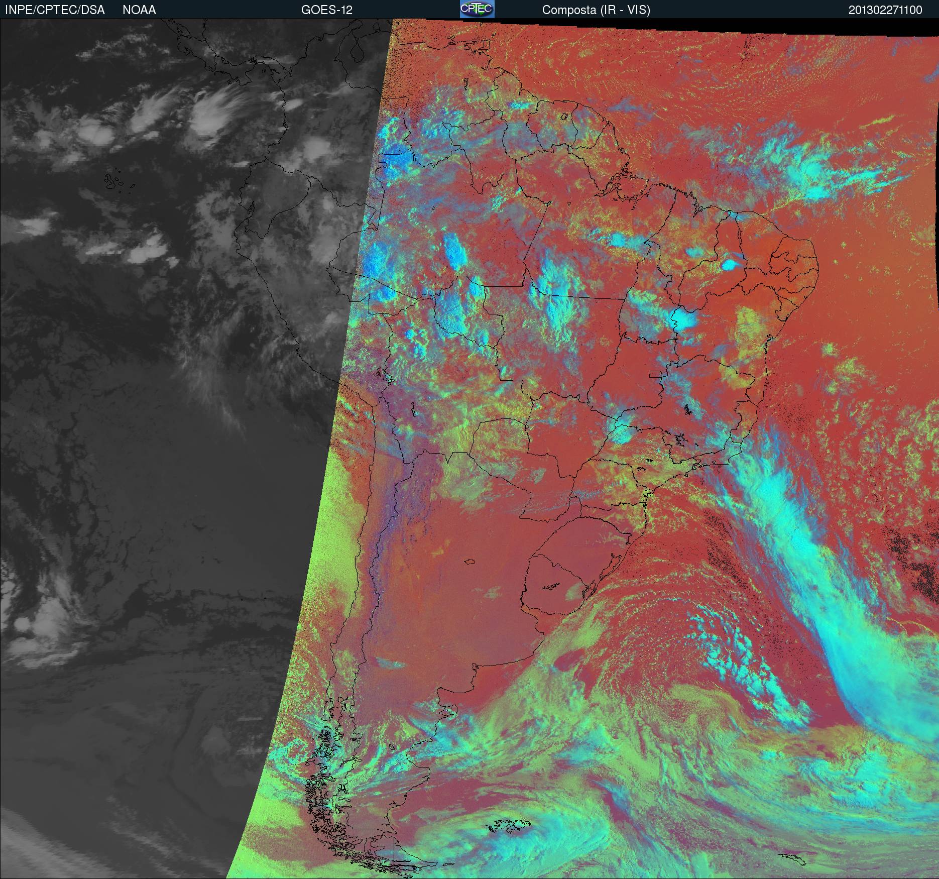Select the 201302271100 timestamp
The height and width of the screenshot is (879, 939).
885,10
